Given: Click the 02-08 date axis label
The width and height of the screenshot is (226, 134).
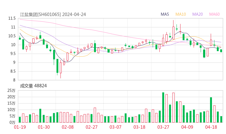Looking at the screenshot, I should coord(67,127).
